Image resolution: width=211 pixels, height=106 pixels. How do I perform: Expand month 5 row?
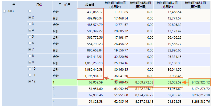pos(30,37)
